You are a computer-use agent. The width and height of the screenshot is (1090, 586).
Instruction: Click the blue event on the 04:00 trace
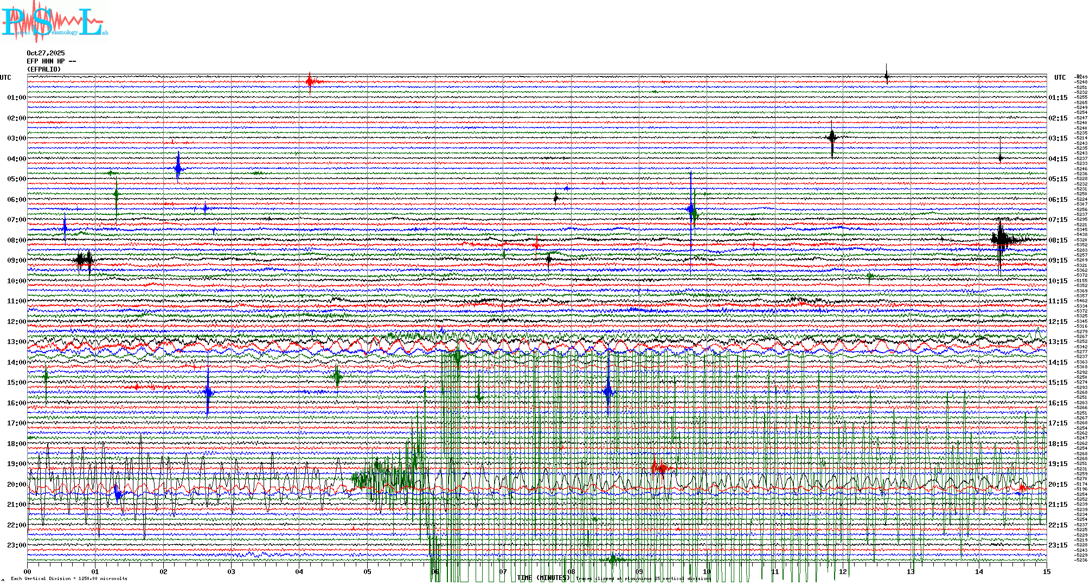click(178, 168)
